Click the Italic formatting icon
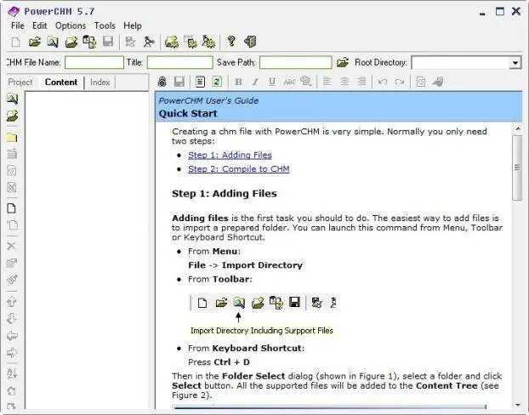 click(255, 82)
